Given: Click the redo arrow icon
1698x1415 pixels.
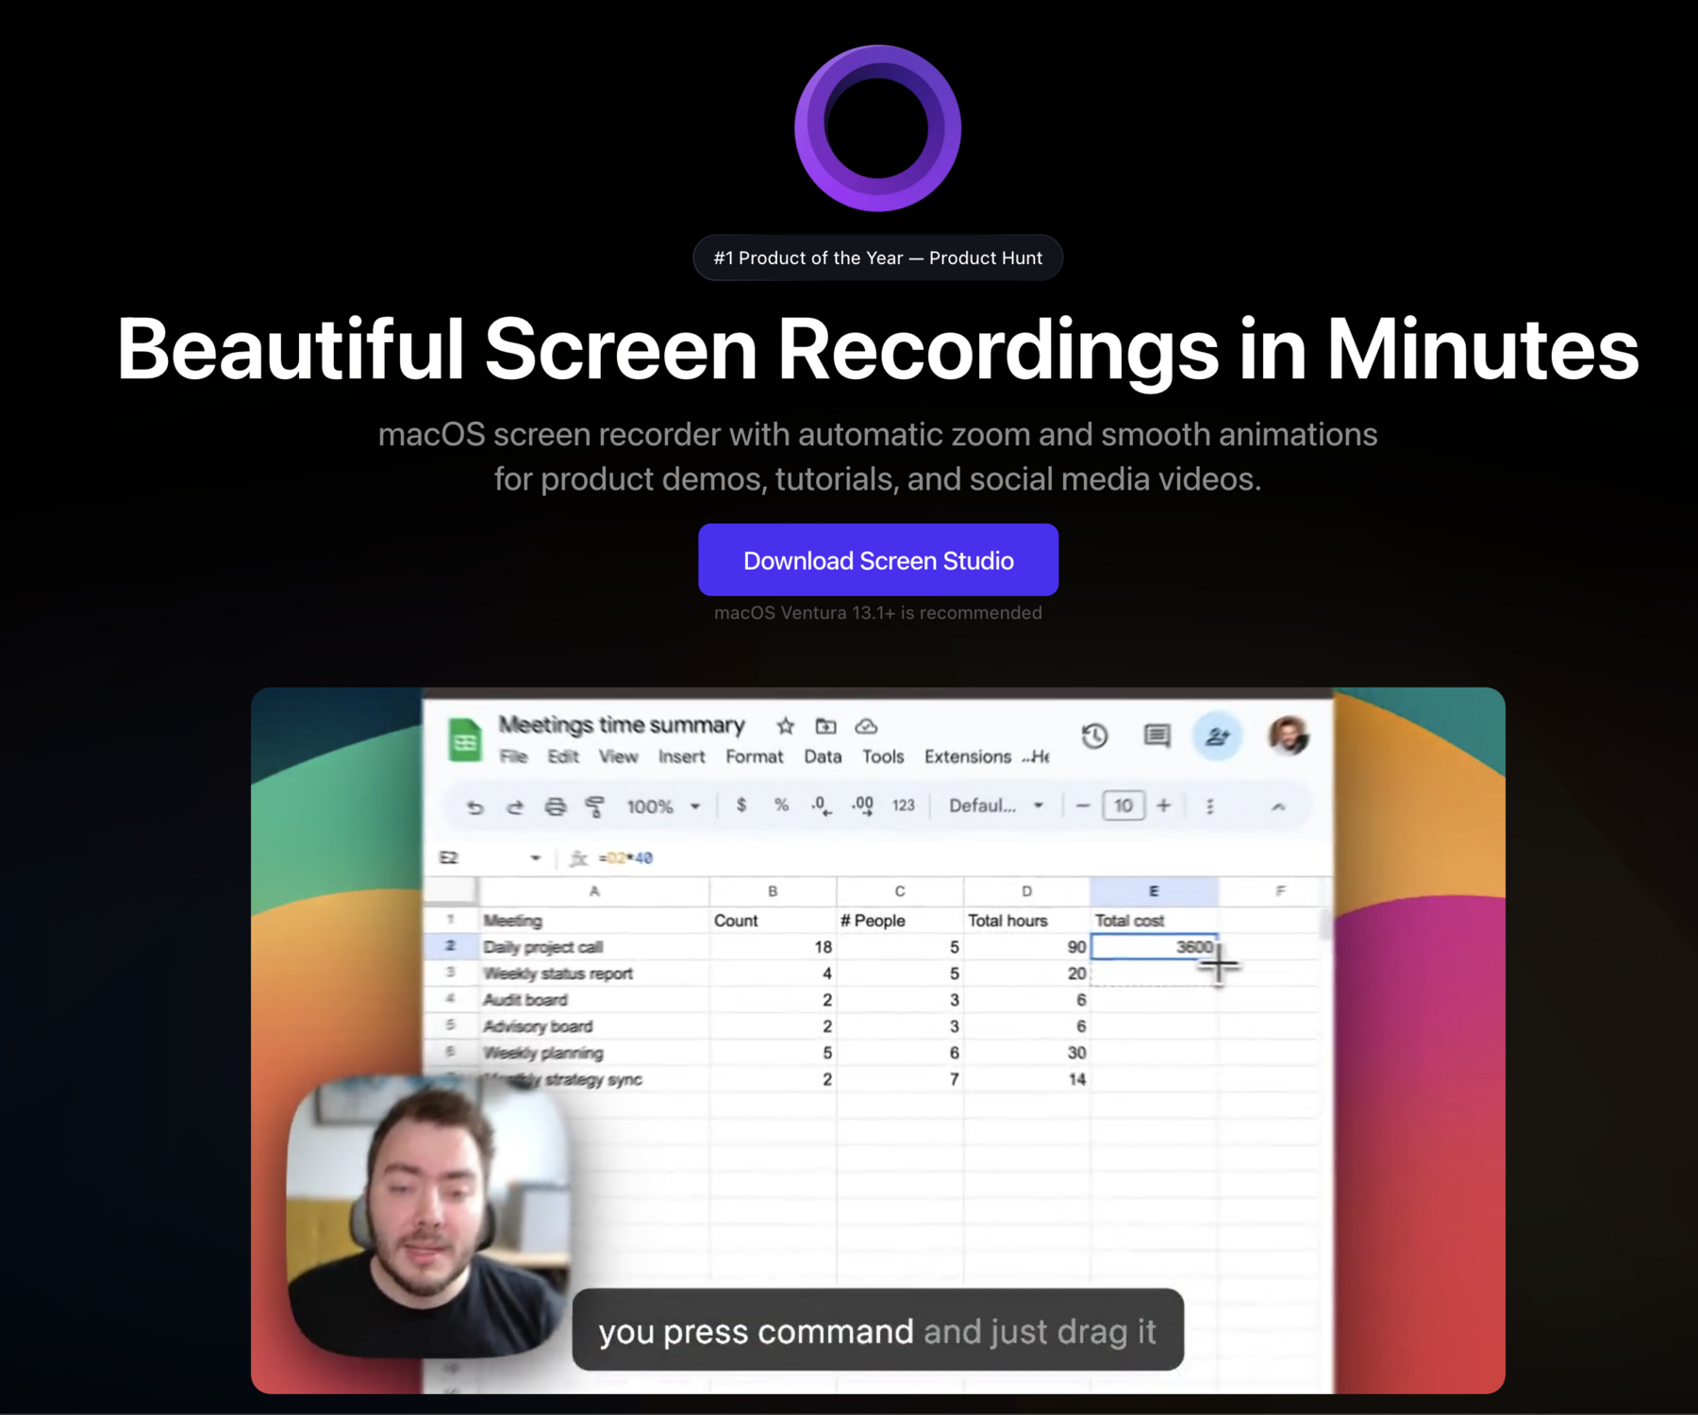Looking at the screenshot, I should point(515,807).
